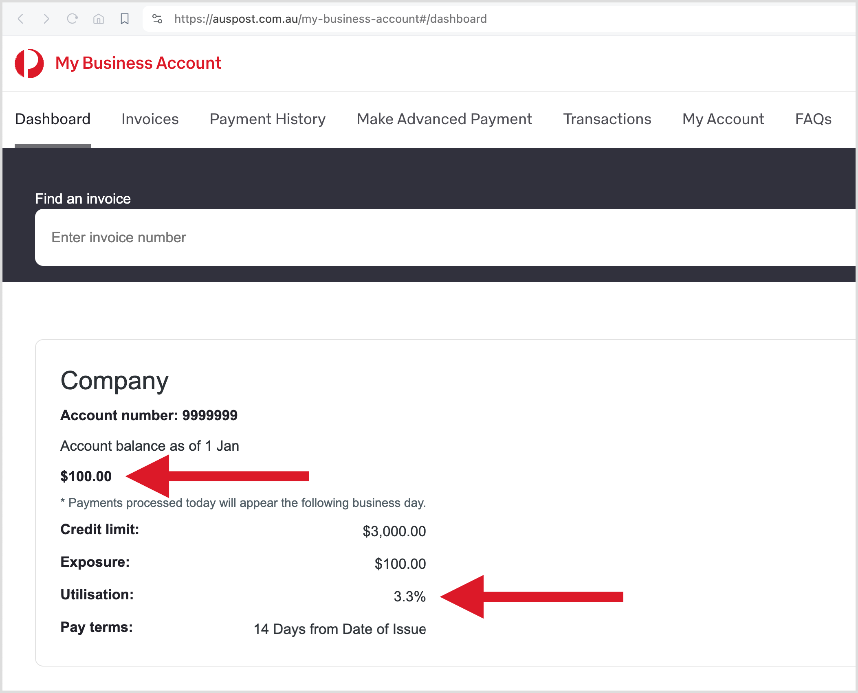This screenshot has width=858, height=693.
Task: Go to My Account
Action: point(723,119)
